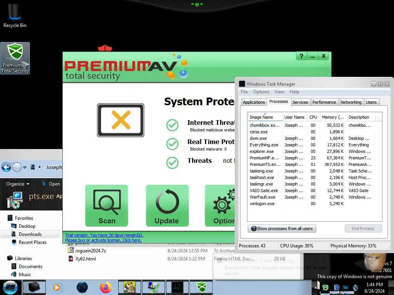The height and width of the screenshot is (295, 394).
Task: Switch to the Applications tab
Action: point(254,102)
